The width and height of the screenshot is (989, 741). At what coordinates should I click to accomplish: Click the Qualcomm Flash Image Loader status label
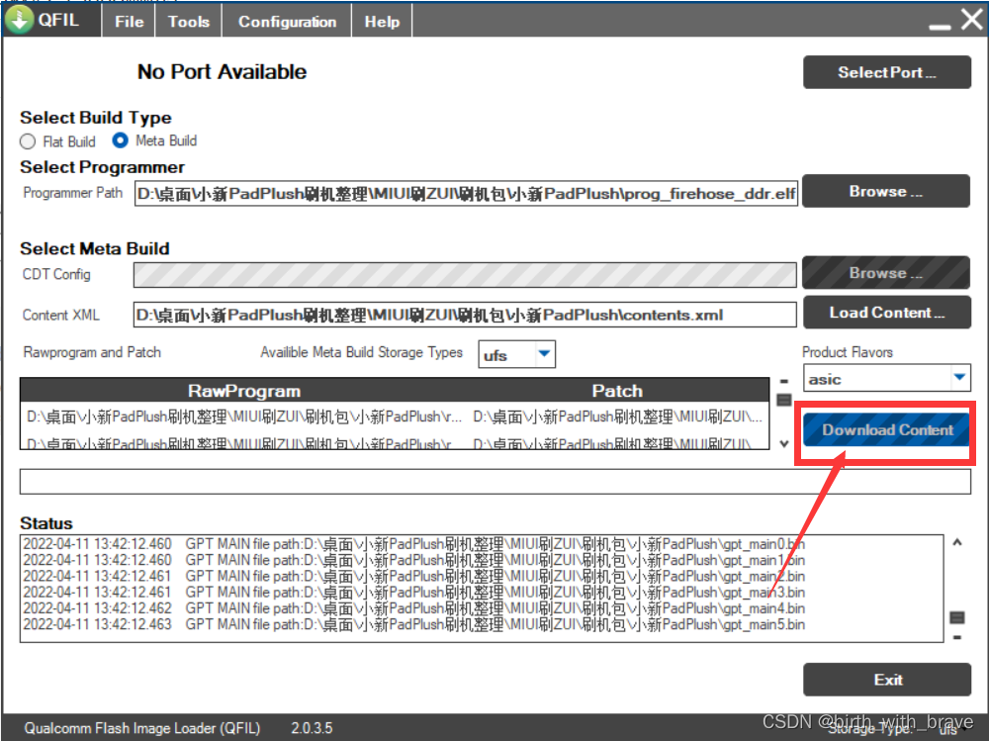(141, 728)
